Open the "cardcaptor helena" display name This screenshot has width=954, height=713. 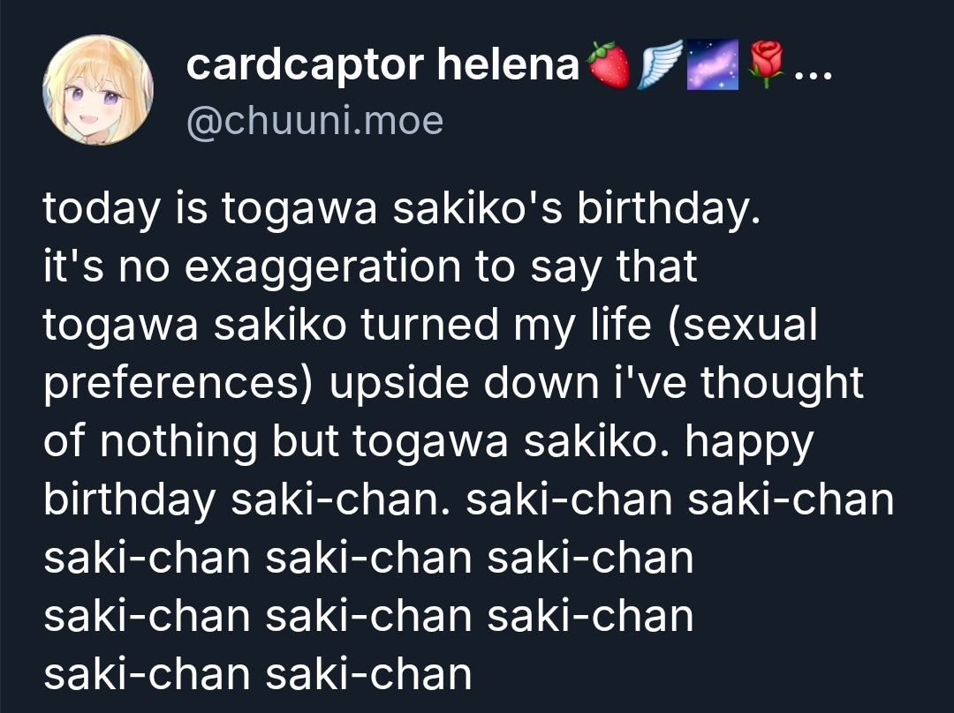[x=382, y=65]
